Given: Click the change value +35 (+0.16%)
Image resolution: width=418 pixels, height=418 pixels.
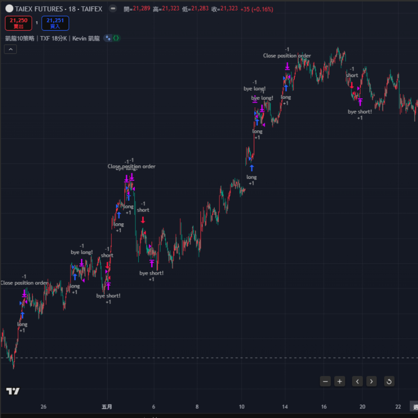Looking at the screenshot, I should tap(257, 9).
